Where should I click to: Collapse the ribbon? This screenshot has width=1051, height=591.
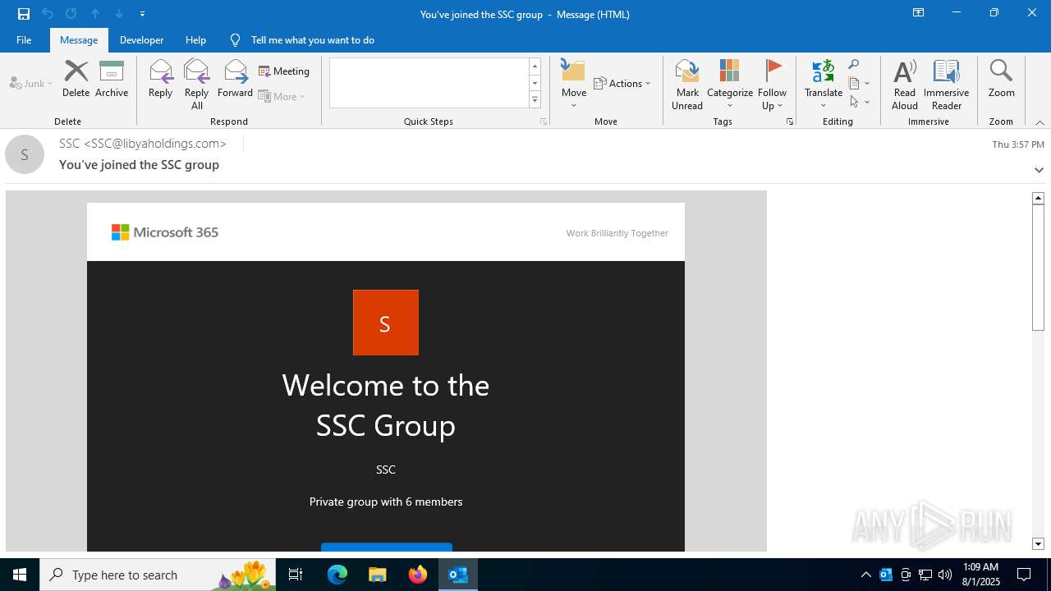coord(1040,122)
